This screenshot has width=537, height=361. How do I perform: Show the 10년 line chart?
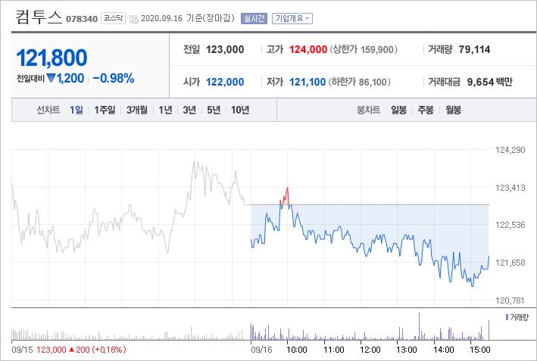[x=240, y=110]
